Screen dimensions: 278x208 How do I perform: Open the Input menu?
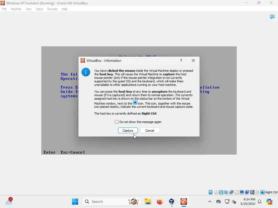tap(39, 9)
